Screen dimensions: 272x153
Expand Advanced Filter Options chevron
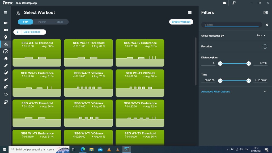coord(265,92)
